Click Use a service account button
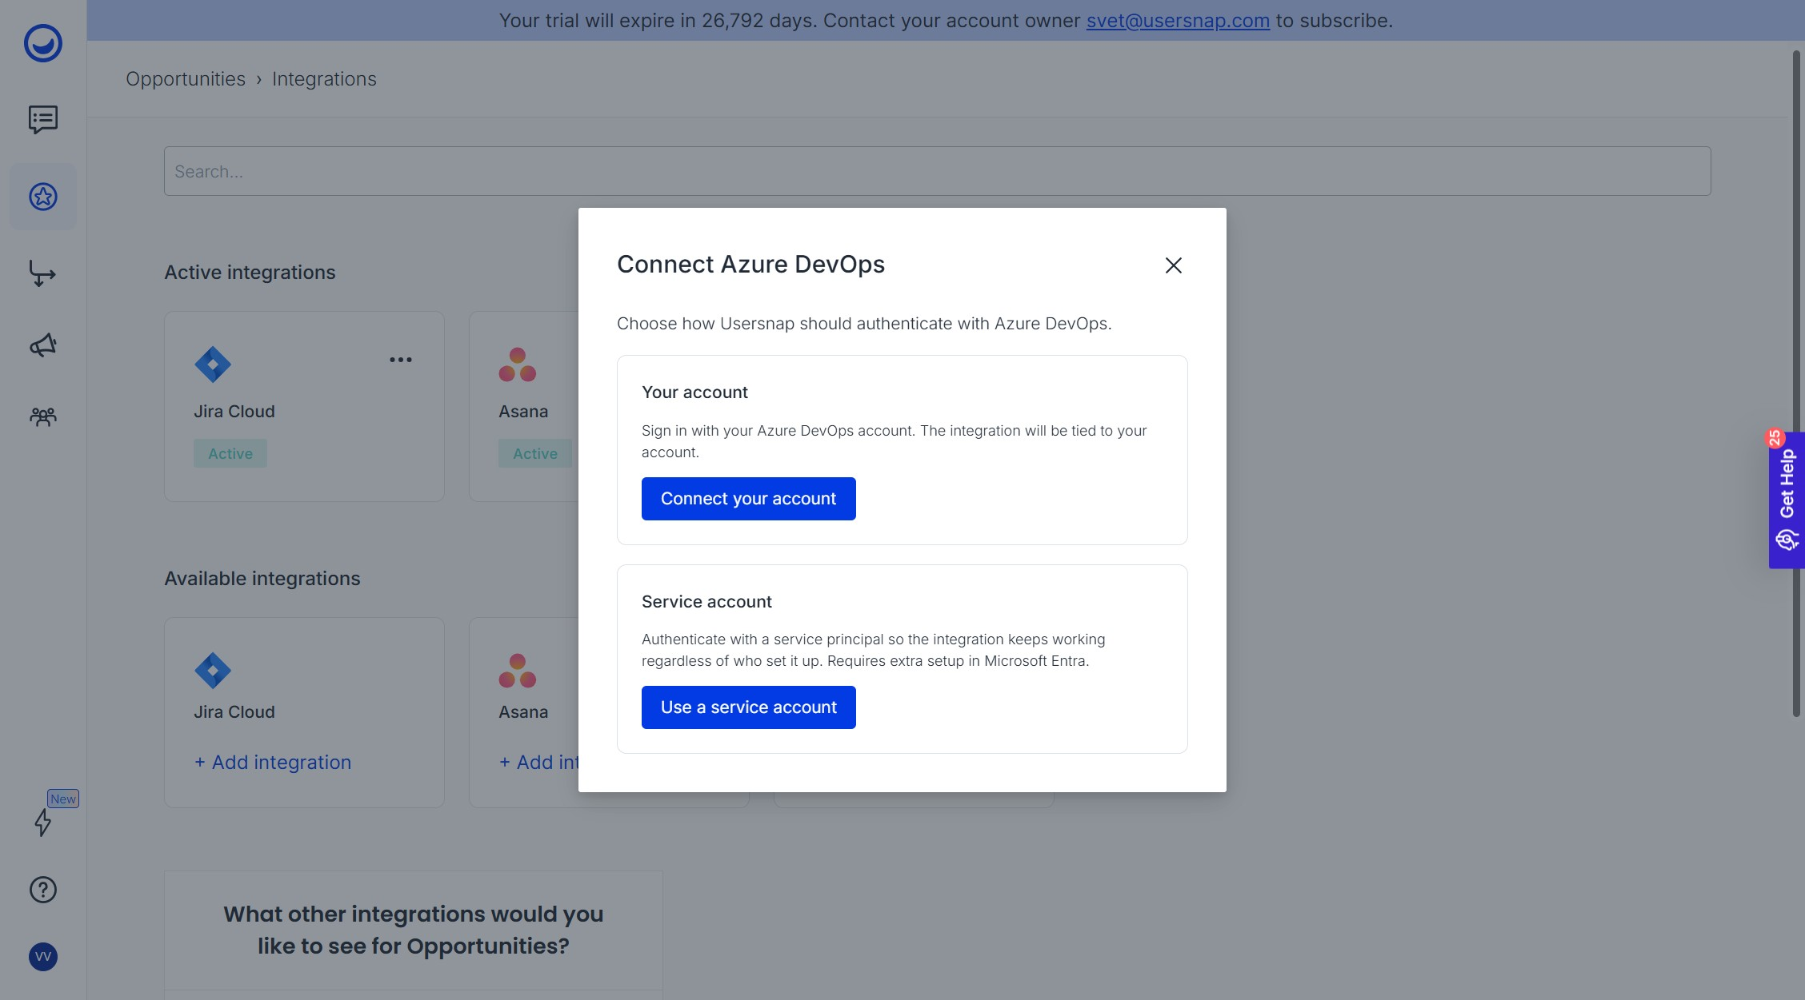 coord(749,707)
